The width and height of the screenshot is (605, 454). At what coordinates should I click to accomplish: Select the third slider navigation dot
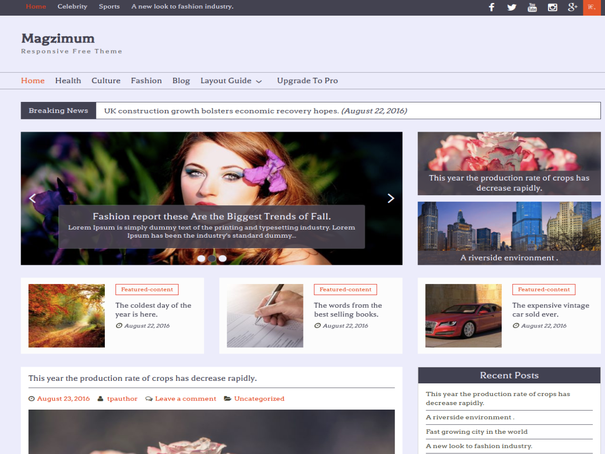coord(223,258)
